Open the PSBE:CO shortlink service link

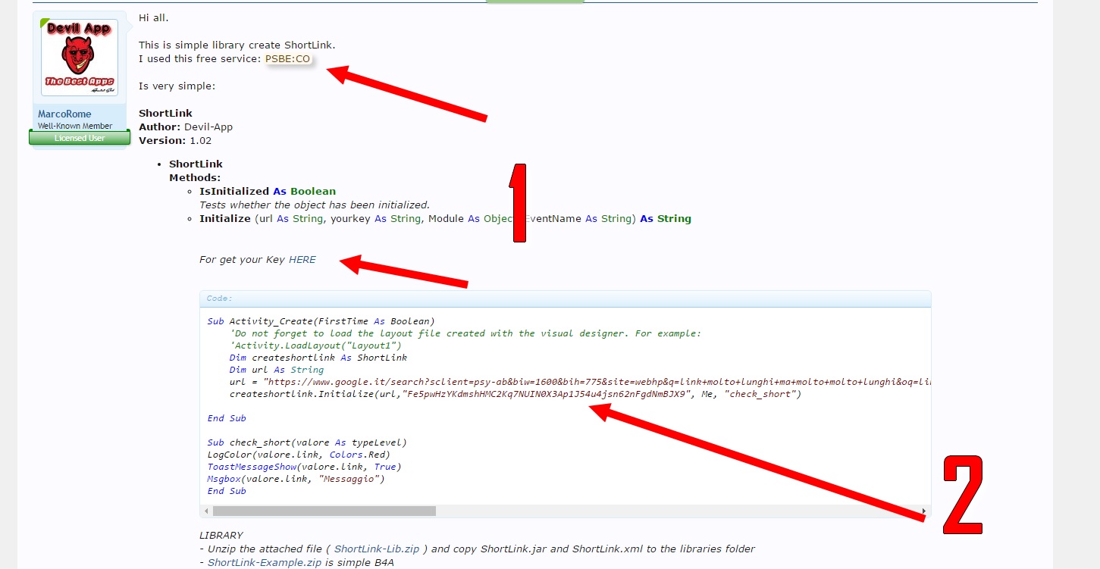point(288,58)
